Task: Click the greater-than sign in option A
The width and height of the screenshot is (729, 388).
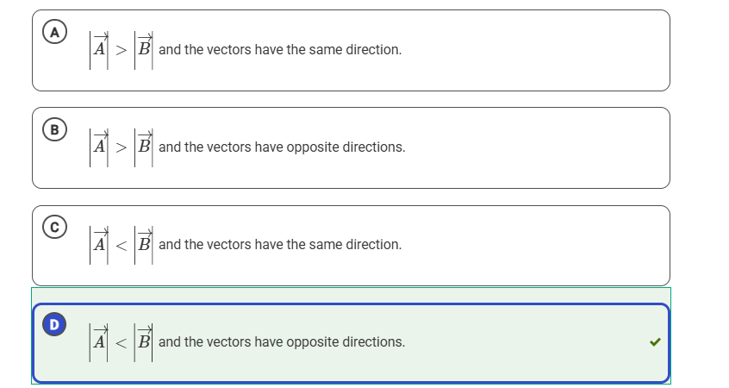Action: tap(121, 50)
